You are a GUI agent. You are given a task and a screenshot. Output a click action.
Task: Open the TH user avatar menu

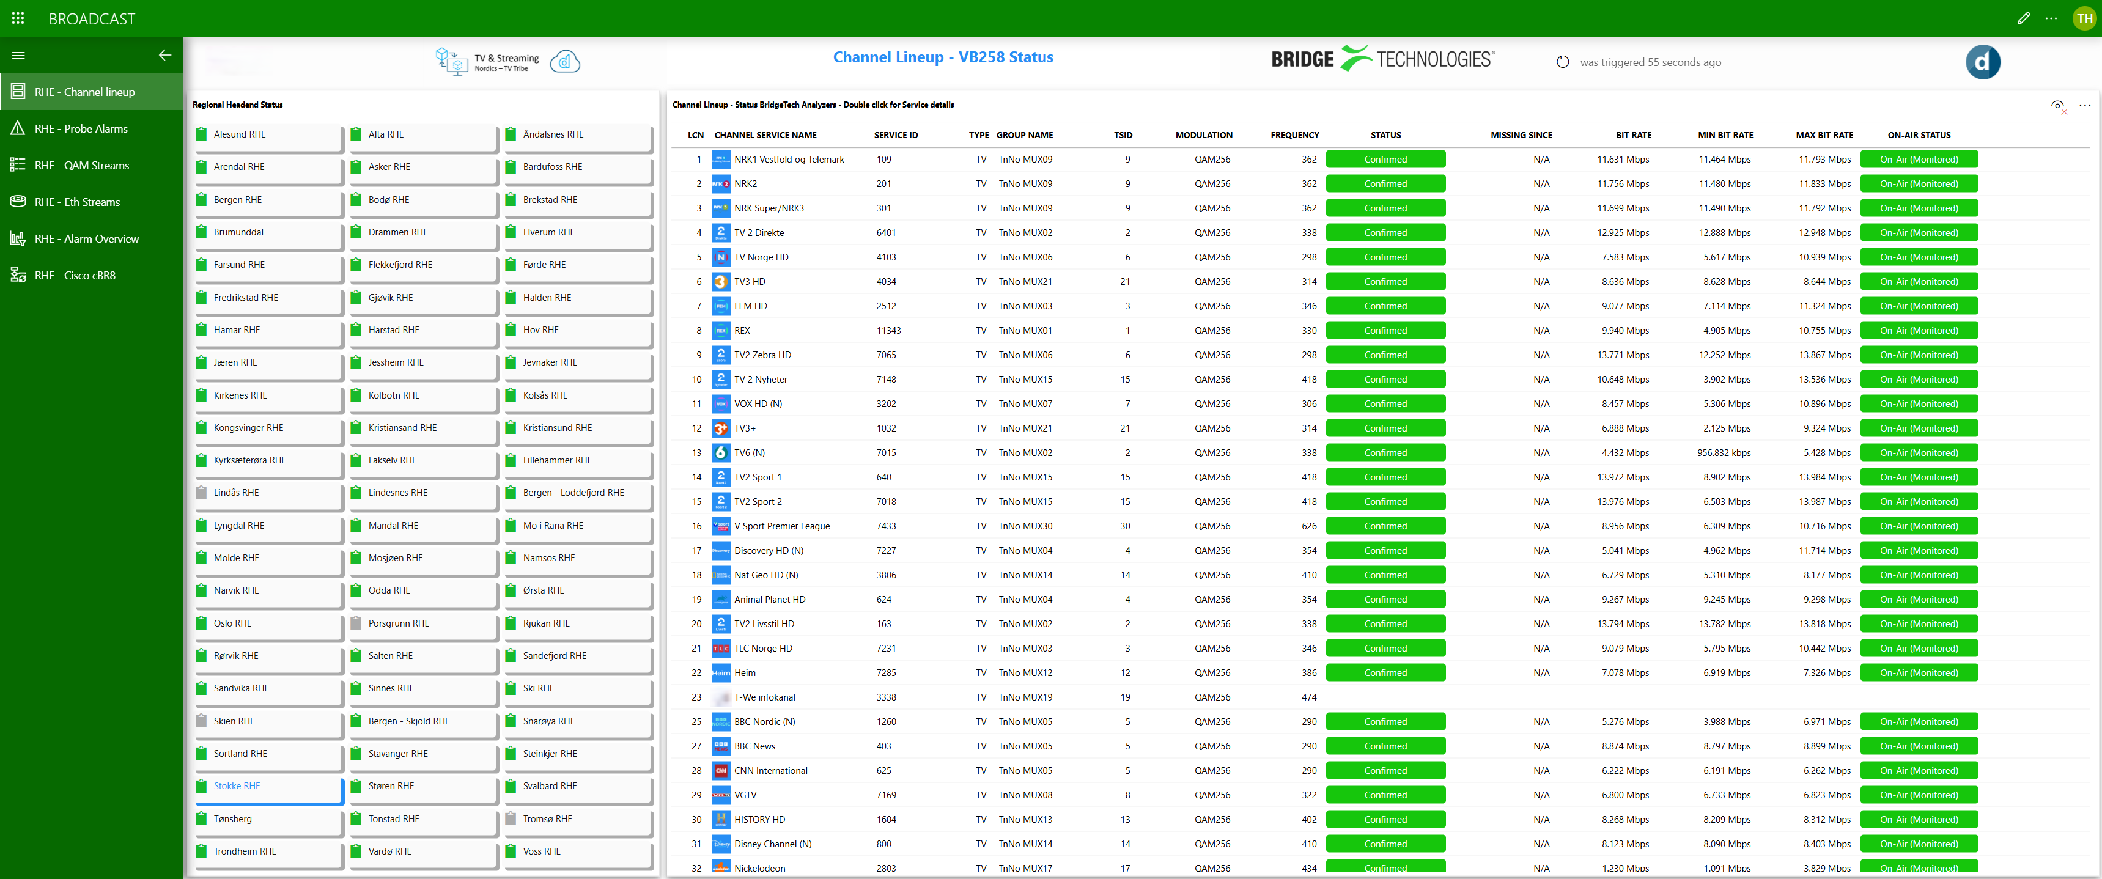(2084, 18)
